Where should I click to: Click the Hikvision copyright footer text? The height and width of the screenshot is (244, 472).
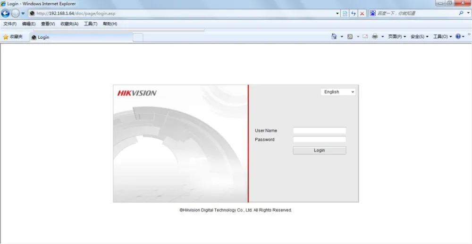[x=236, y=210]
